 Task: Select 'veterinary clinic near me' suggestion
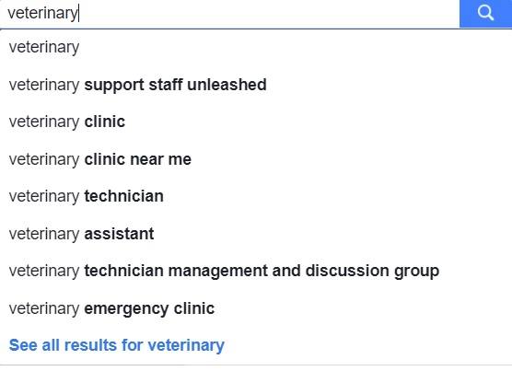[256, 159]
